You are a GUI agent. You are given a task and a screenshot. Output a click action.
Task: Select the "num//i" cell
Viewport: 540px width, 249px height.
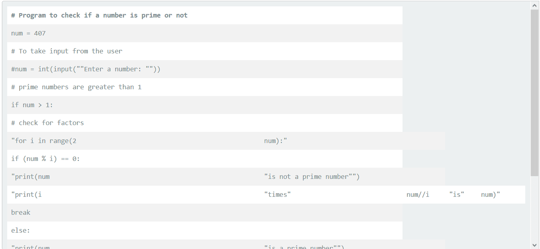pyautogui.click(x=418, y=195)
